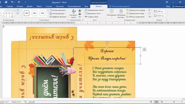Open Shape Outline (Контур фигуры) dropdown
Image resolution: width=185 pixels, height=104 pixels.
click(58, 14)
